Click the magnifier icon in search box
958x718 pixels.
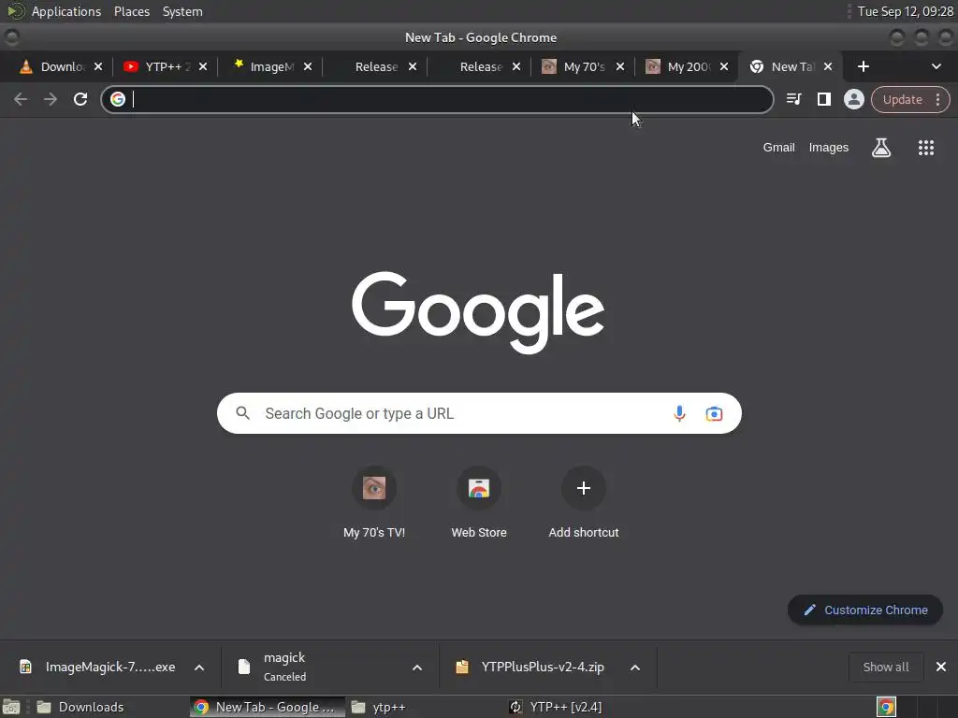pos(242,413)
